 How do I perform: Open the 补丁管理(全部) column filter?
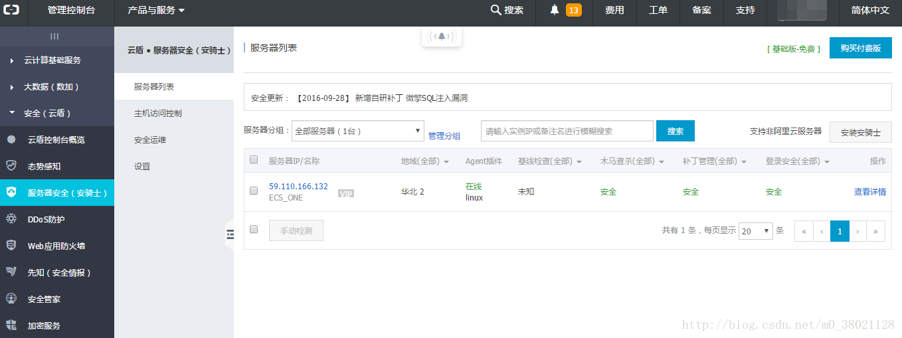point(715,161)
